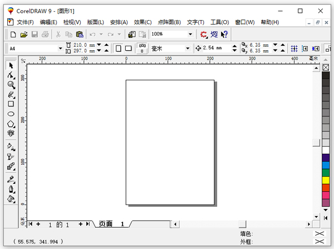Select the Fill bucket tool
This screenshot has width=334, height=249.
11,198
